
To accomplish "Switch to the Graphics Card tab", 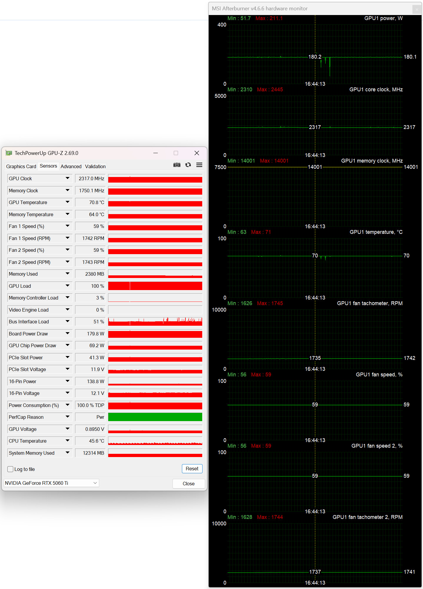I will [21, 166].
